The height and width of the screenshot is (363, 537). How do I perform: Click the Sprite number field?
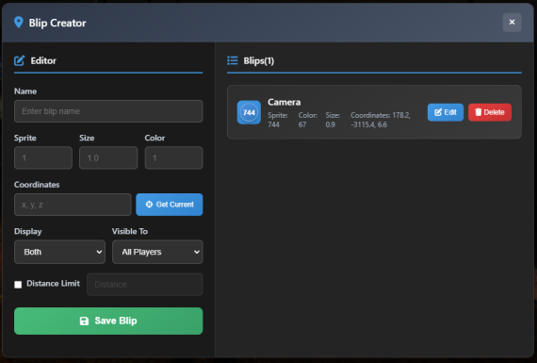tap(43, 157)
